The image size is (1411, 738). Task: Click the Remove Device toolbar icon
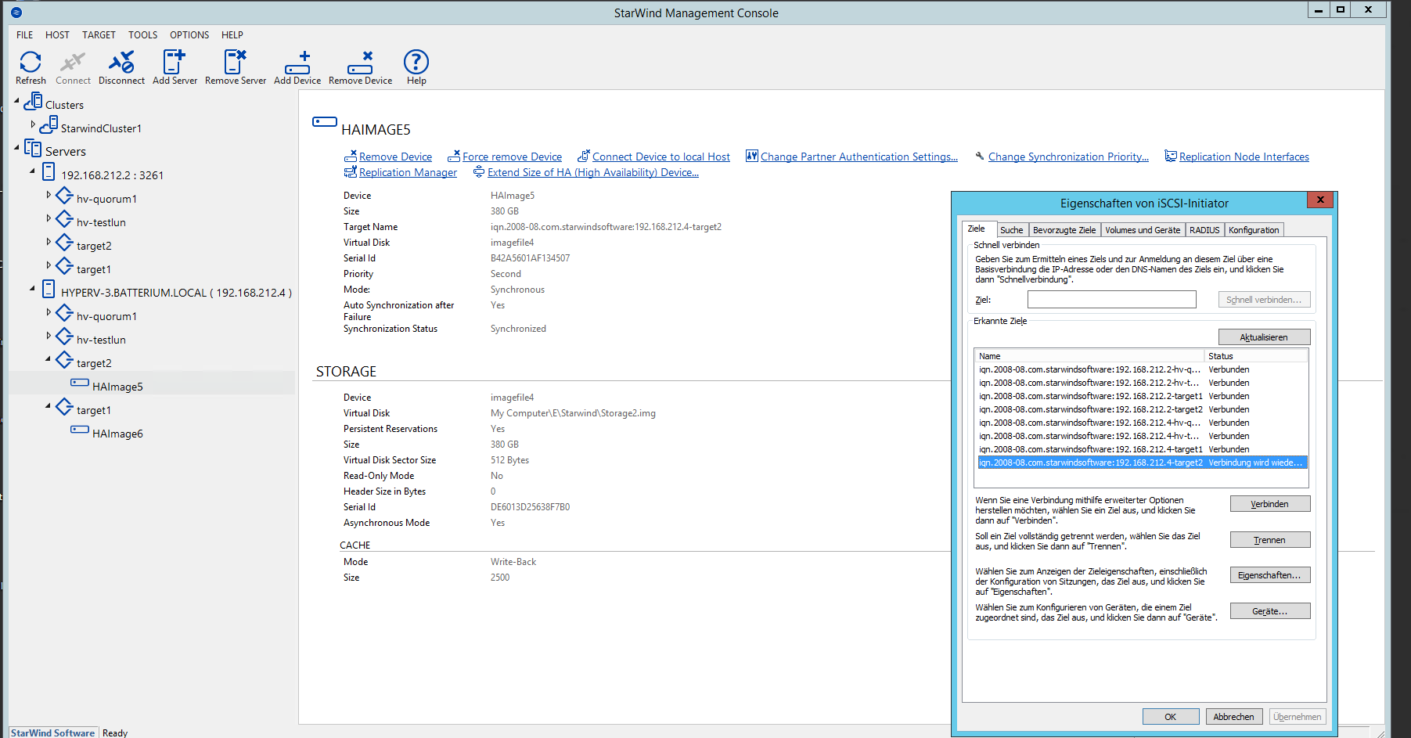[x=360, y=63]
